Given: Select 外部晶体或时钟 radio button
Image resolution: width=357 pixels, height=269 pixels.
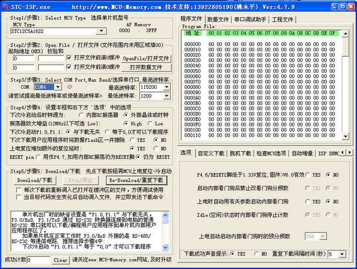Looking at the screenshot, I should (126, 115).
